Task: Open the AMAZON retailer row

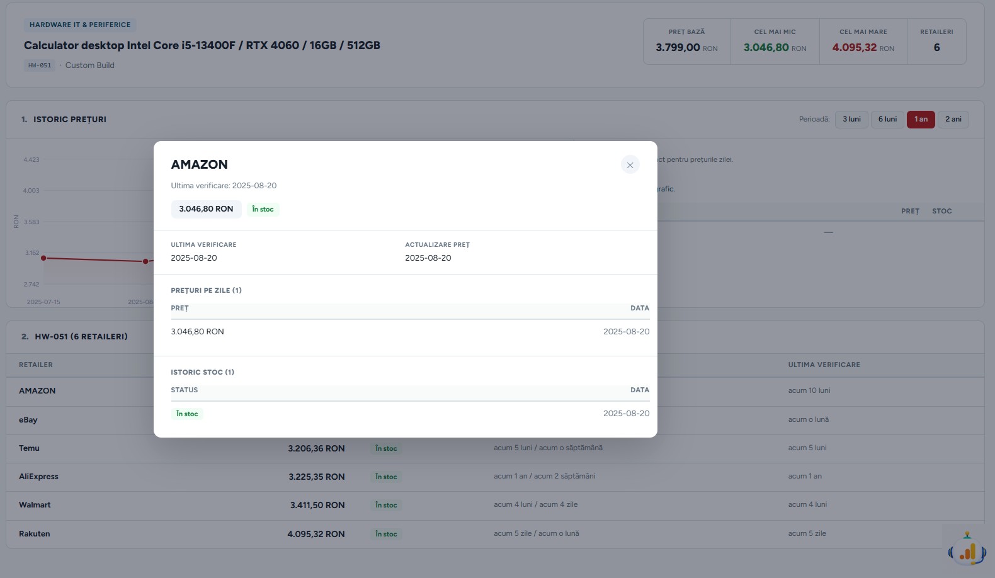Action: [495, 391]
